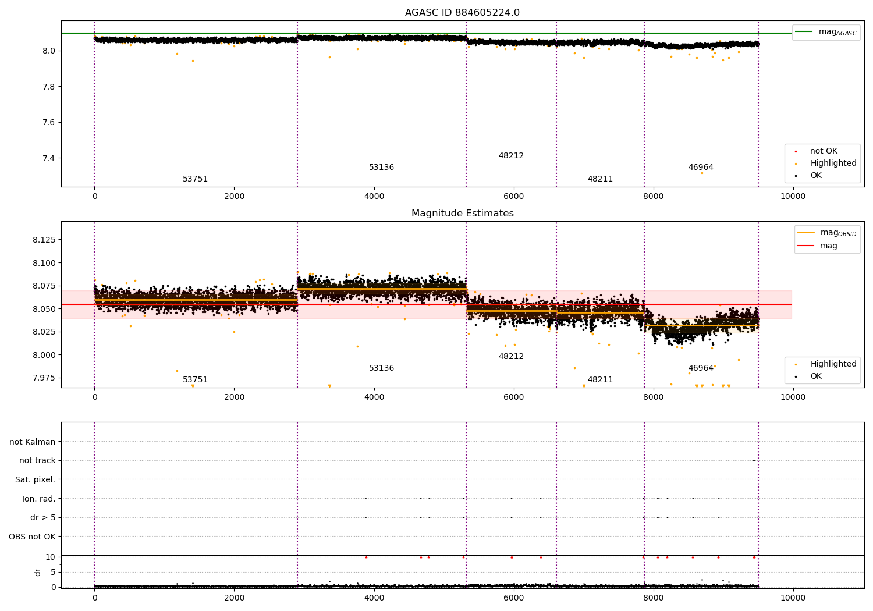Click the 'not track' y-axis label

37,460
